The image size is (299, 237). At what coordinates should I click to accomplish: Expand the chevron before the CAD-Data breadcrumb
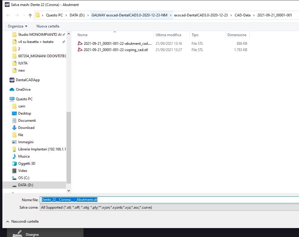click(x=231, y=15)
